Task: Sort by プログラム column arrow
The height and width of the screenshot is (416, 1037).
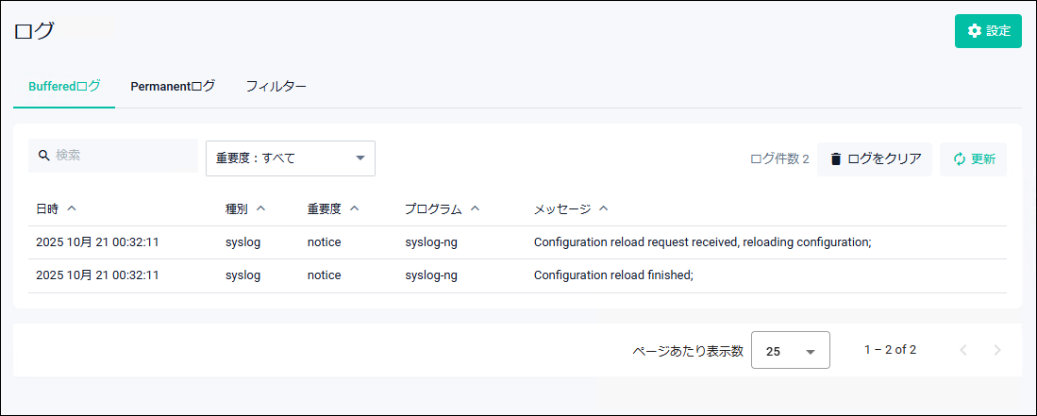Action: (476, 208)
